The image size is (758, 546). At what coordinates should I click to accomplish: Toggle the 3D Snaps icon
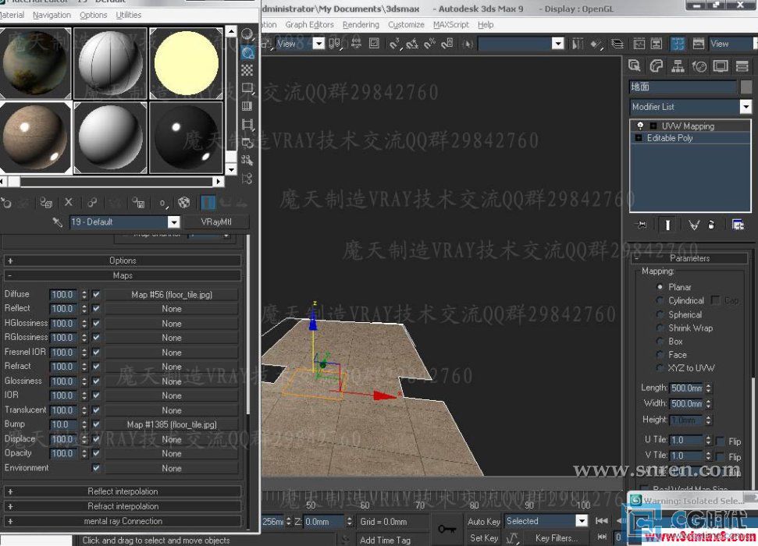[394, 44]
